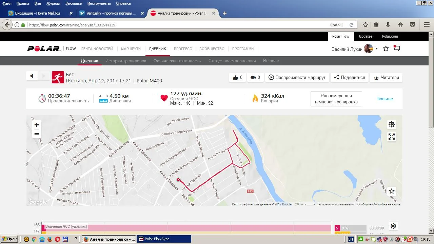This screenshot has height=244, width=434.
Task: Open the Справка menu
Action: click(x=123, y=3)
